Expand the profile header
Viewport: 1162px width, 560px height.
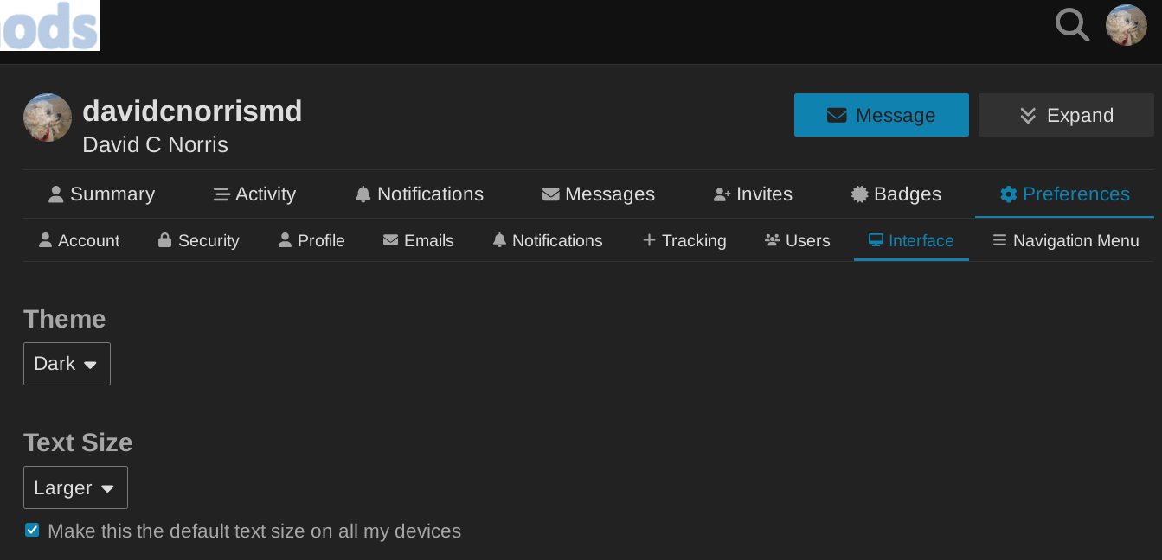pos(1065,115)
